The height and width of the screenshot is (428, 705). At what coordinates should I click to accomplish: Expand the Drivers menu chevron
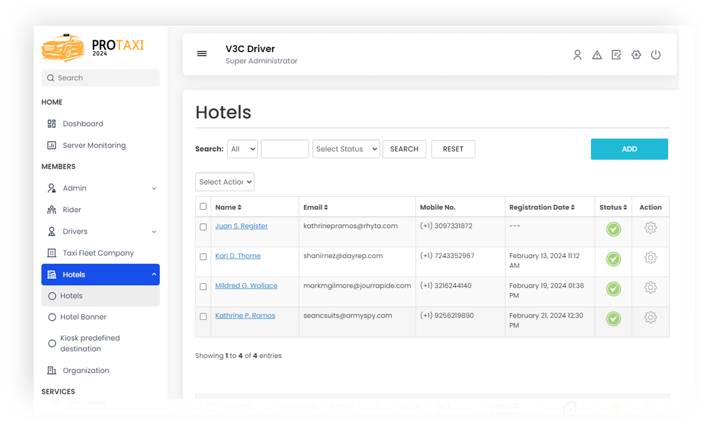point(154,232)
